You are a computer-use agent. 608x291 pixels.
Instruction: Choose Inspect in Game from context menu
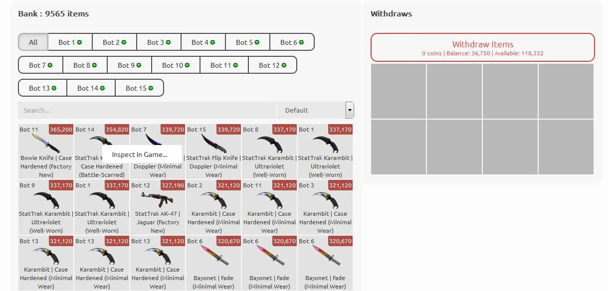click(142, 154)
